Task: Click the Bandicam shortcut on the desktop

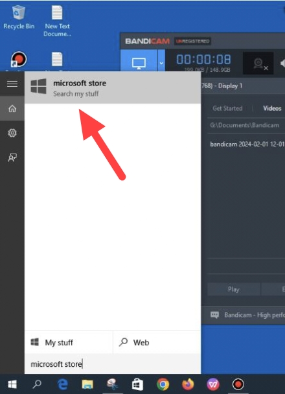Action: tap(19, 60)
